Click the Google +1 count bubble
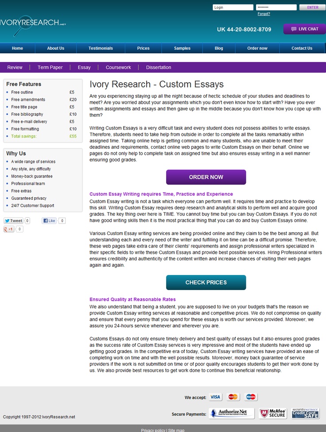Viewport: 326px width, 432px height. [19, 229]
